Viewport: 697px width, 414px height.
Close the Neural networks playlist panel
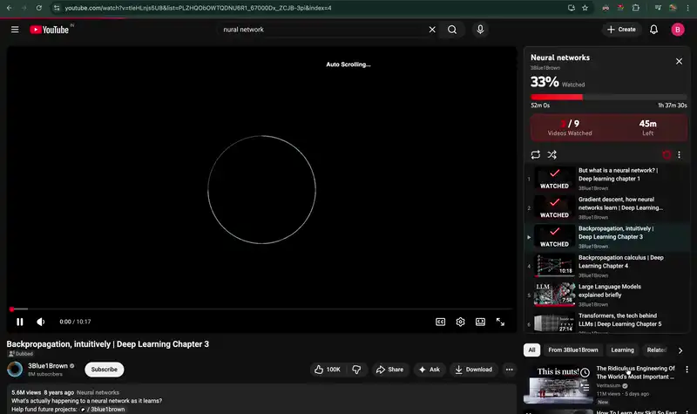[679, 61]
